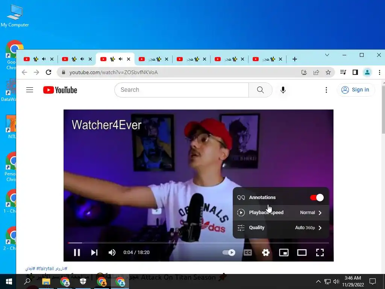
Task: Open the media control toolbar icon
Action: click(343, 72)
